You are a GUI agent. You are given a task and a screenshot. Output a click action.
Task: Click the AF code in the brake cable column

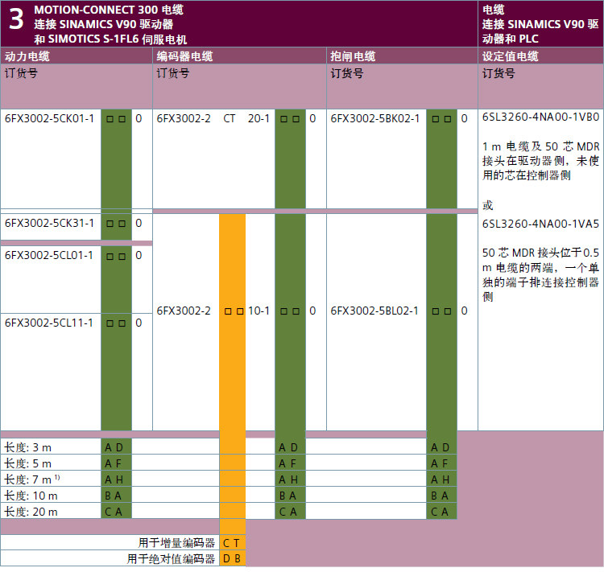click(x=440, y=463)
